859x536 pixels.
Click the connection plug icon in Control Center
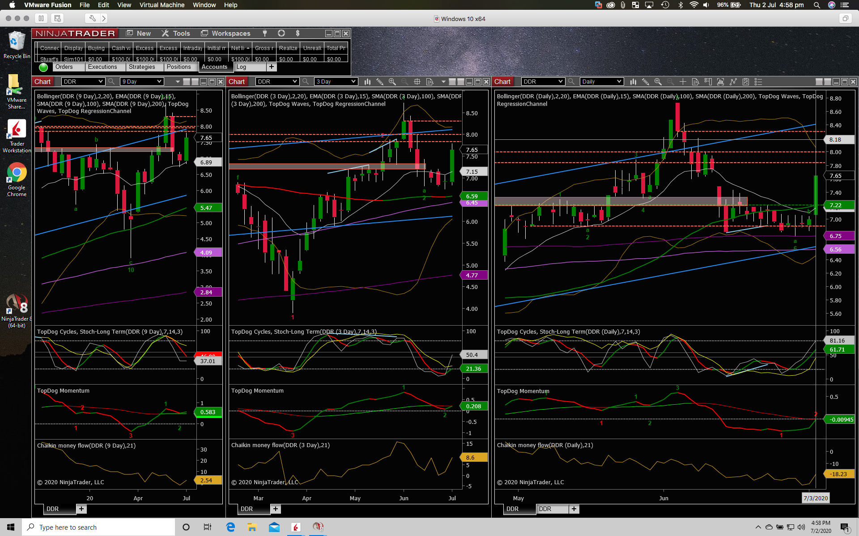coord(265,33)
